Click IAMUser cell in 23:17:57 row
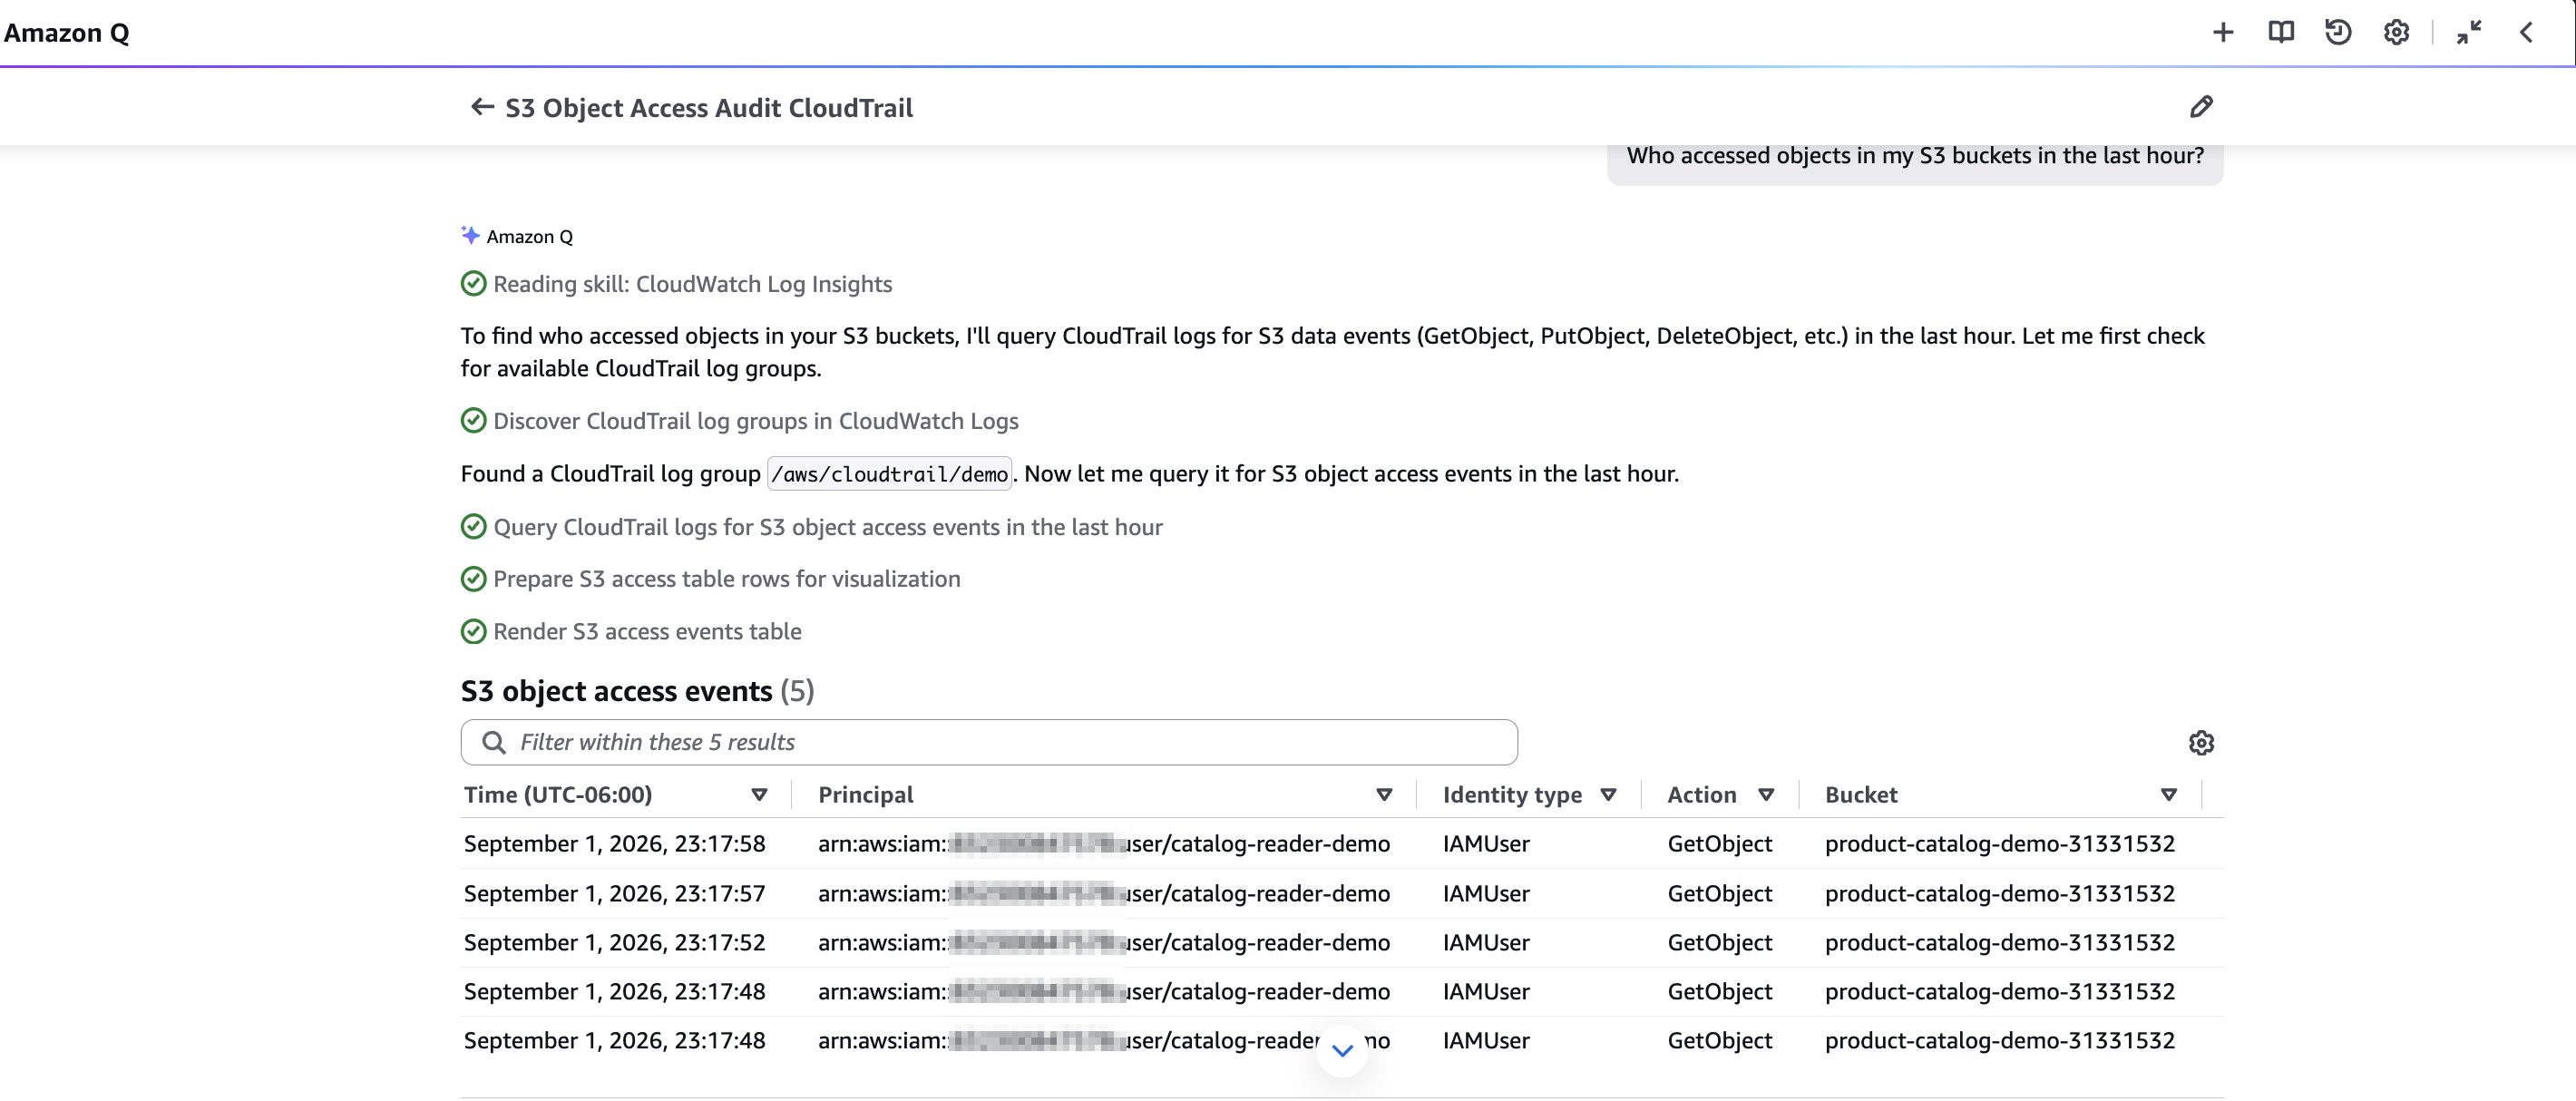This screenshot has height=1101, width=2576. (x=1486, y=894)
